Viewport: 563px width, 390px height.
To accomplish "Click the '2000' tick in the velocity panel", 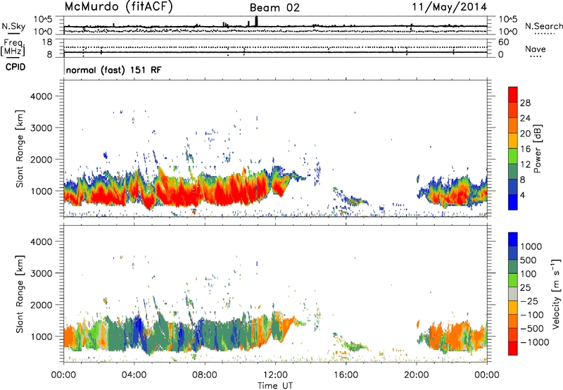I will coord(41,305).
